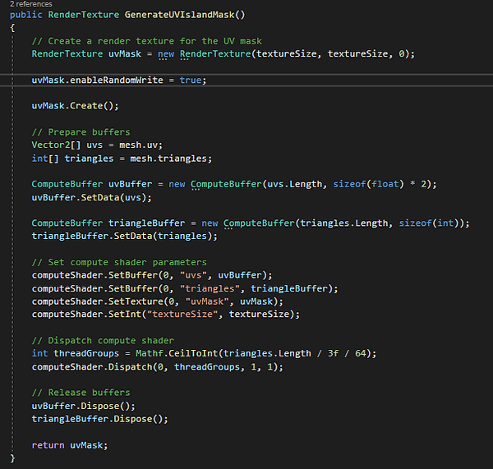Click comment '// Set compute shader parameters'

point(119,262)
